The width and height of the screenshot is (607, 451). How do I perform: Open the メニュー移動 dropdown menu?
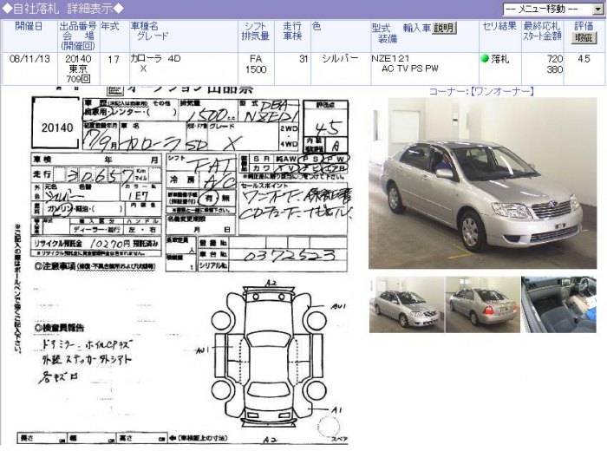(553, 9)
